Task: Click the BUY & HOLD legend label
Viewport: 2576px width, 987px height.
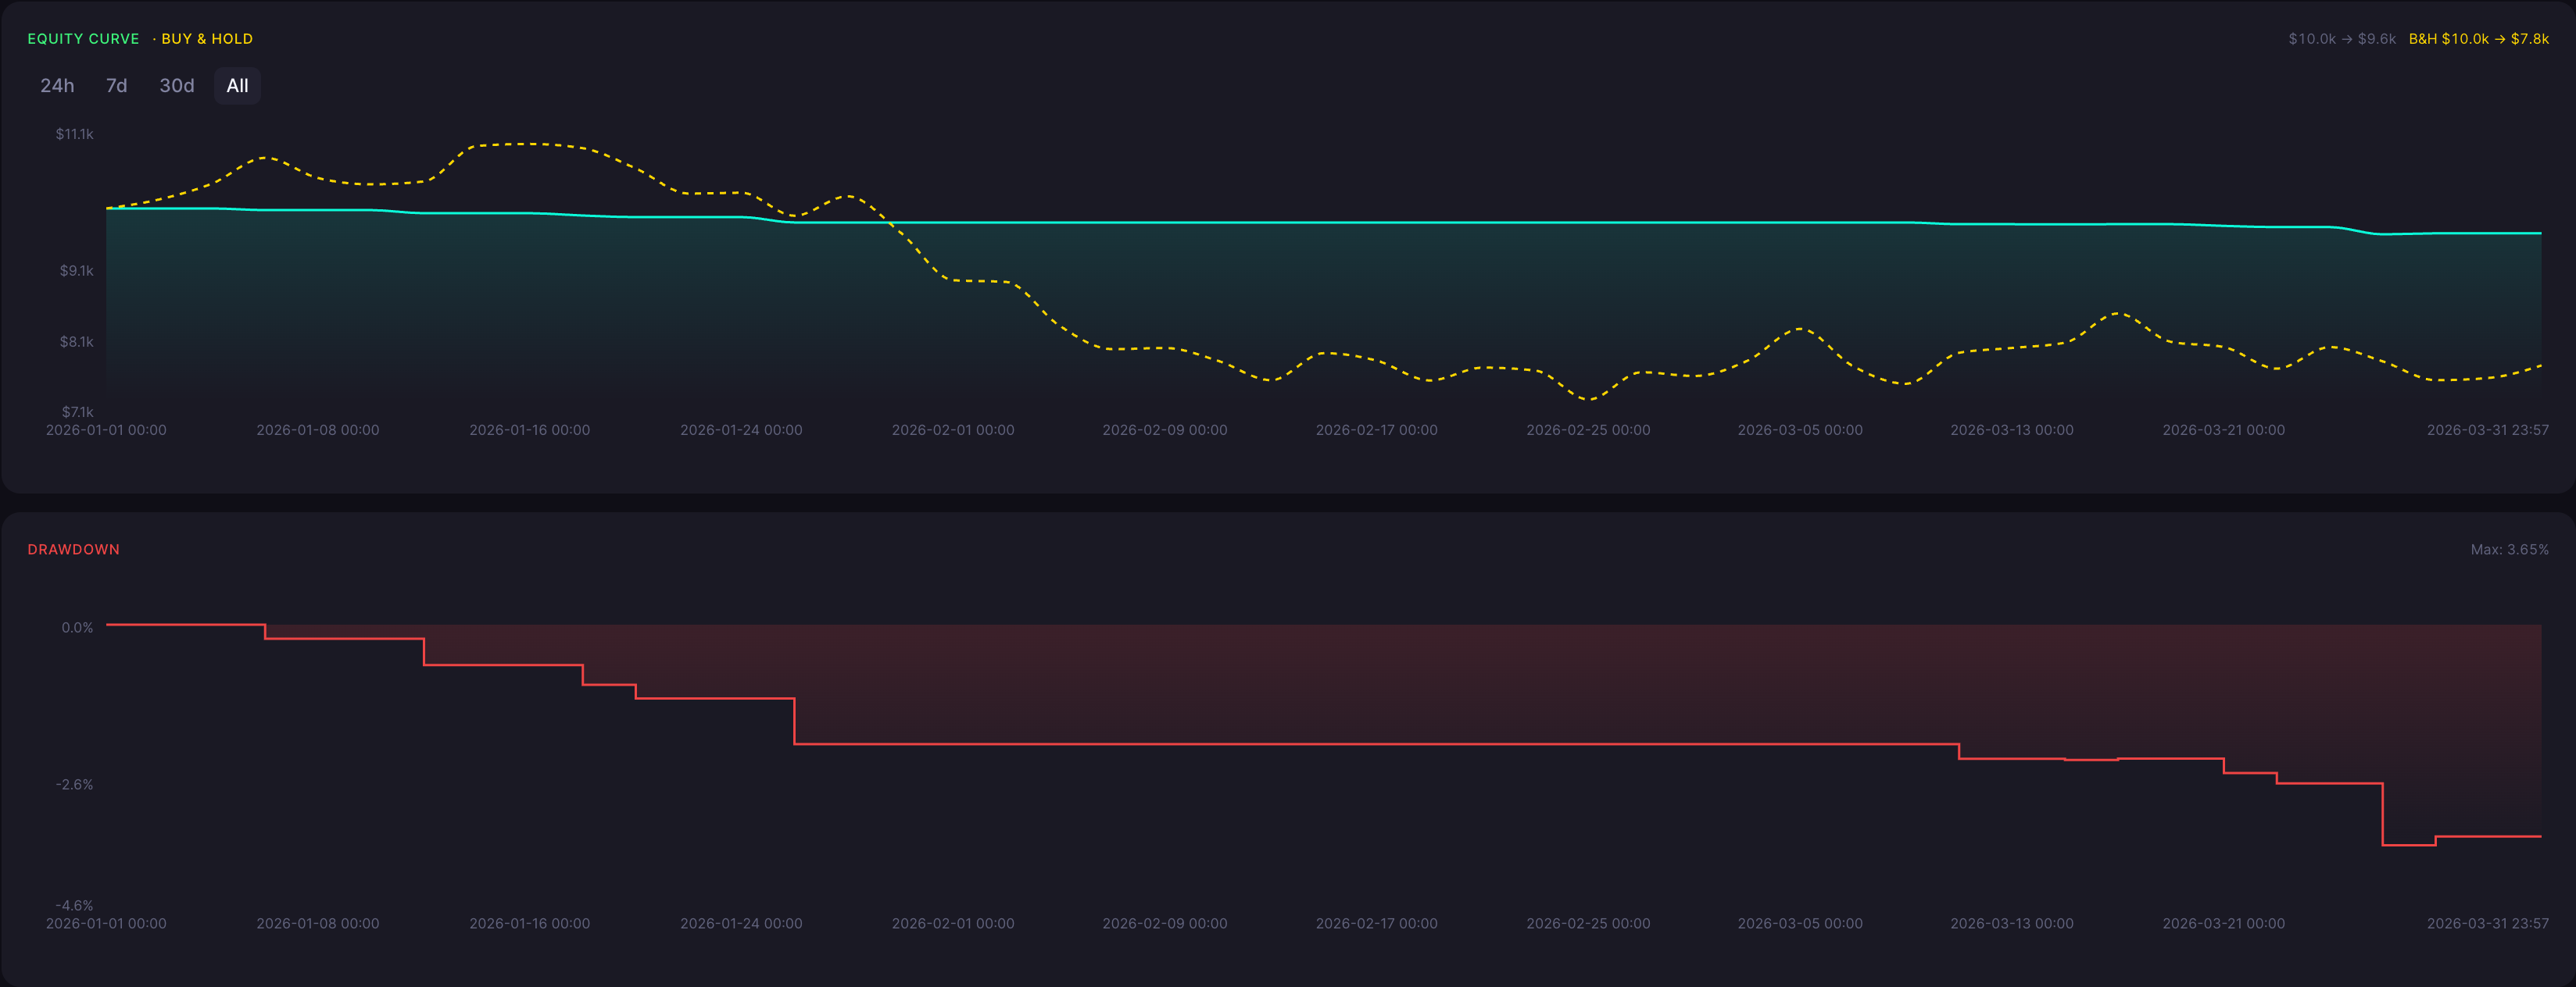Action: click(x=207, y=39)
